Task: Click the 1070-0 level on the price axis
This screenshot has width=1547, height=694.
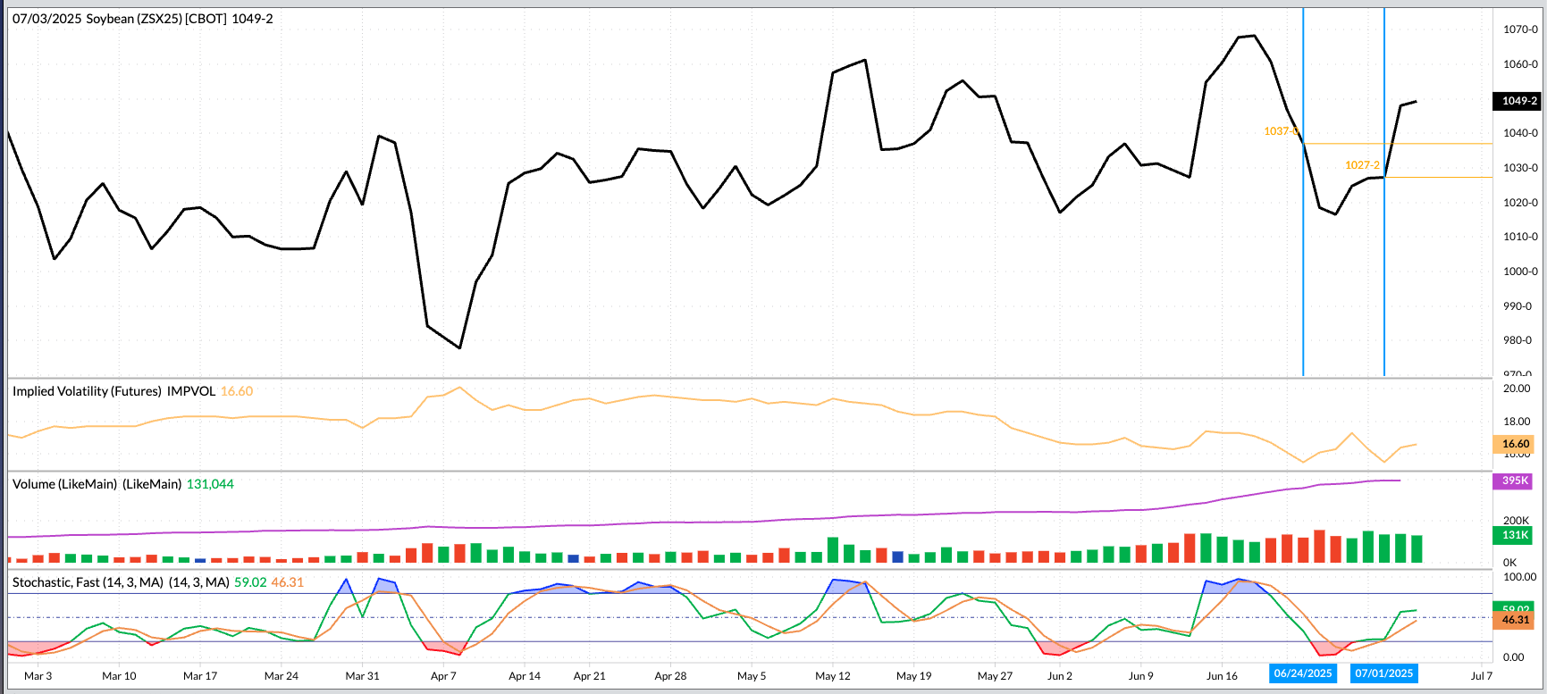Action: pos(1520,29)
